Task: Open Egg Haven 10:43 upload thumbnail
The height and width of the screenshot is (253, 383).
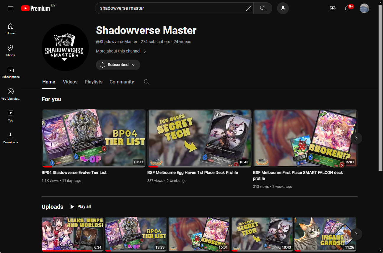Action: pyautogui.click(x=262, y=234)
